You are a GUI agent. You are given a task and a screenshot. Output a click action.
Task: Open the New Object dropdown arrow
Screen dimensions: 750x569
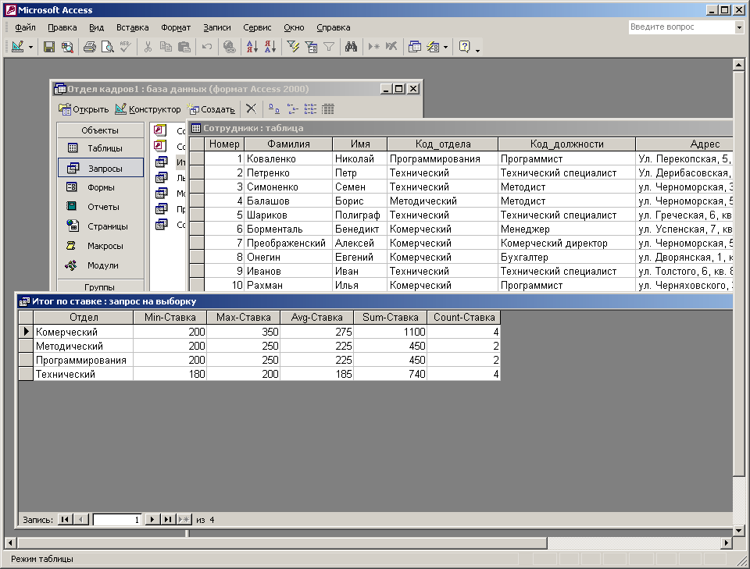point(446,47)
